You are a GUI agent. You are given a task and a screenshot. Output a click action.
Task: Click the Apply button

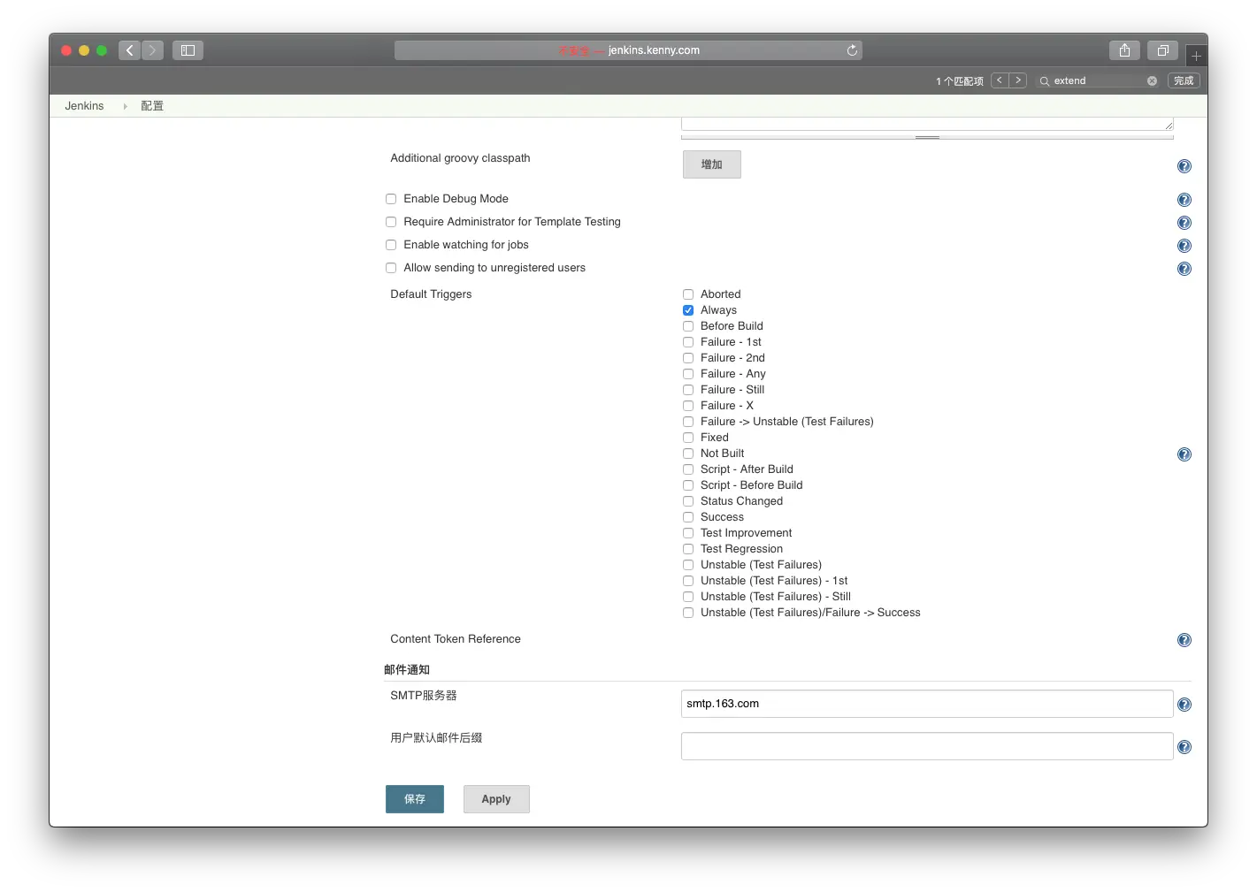click(x=496, y=799)
